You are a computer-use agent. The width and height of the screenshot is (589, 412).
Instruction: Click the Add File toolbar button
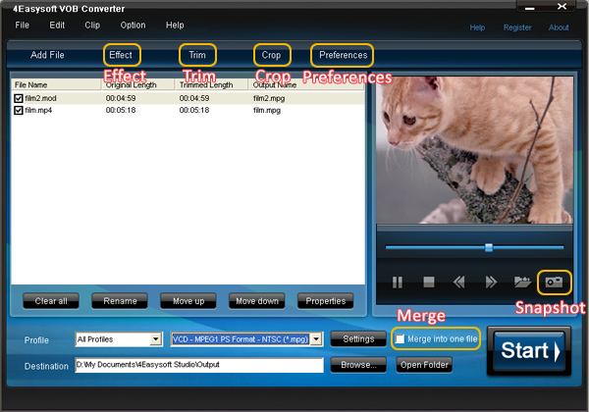[47, 55]
